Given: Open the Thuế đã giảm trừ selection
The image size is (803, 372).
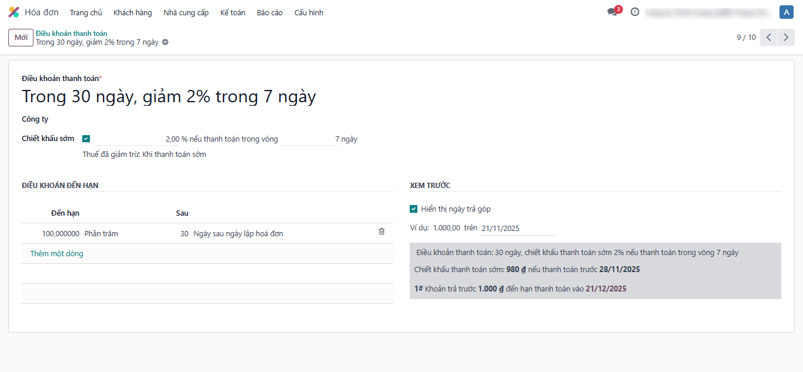Looking at the screenshot, I should (174, 155).
